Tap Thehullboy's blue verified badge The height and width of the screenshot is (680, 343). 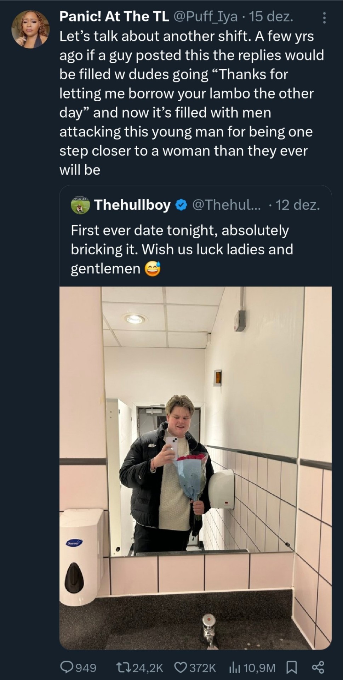[181, 205]
